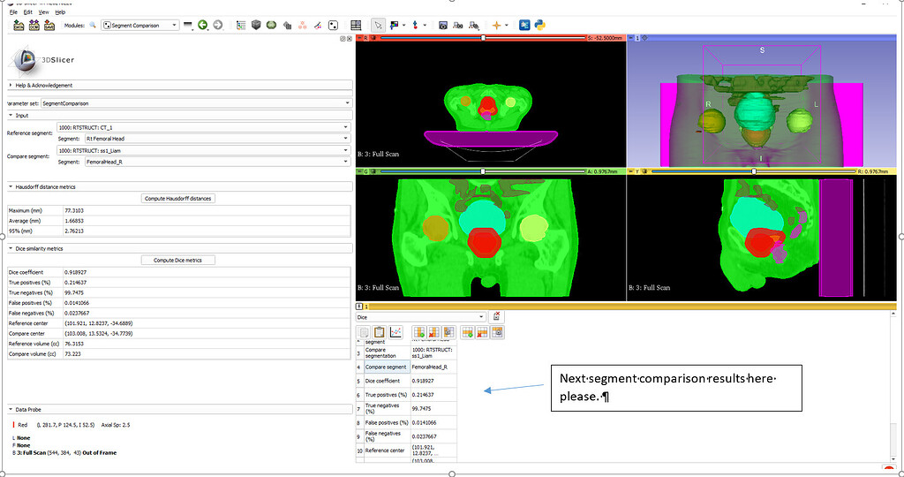Image resolution: width=904 pixels, height=477 pixels.
Task: Click the plot data icon in table toolbar
Action: point(395,332)
